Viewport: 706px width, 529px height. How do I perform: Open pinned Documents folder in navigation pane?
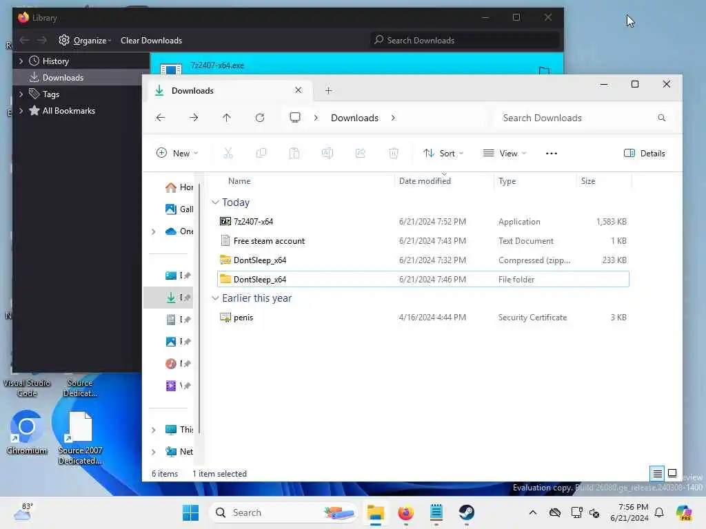178,320
